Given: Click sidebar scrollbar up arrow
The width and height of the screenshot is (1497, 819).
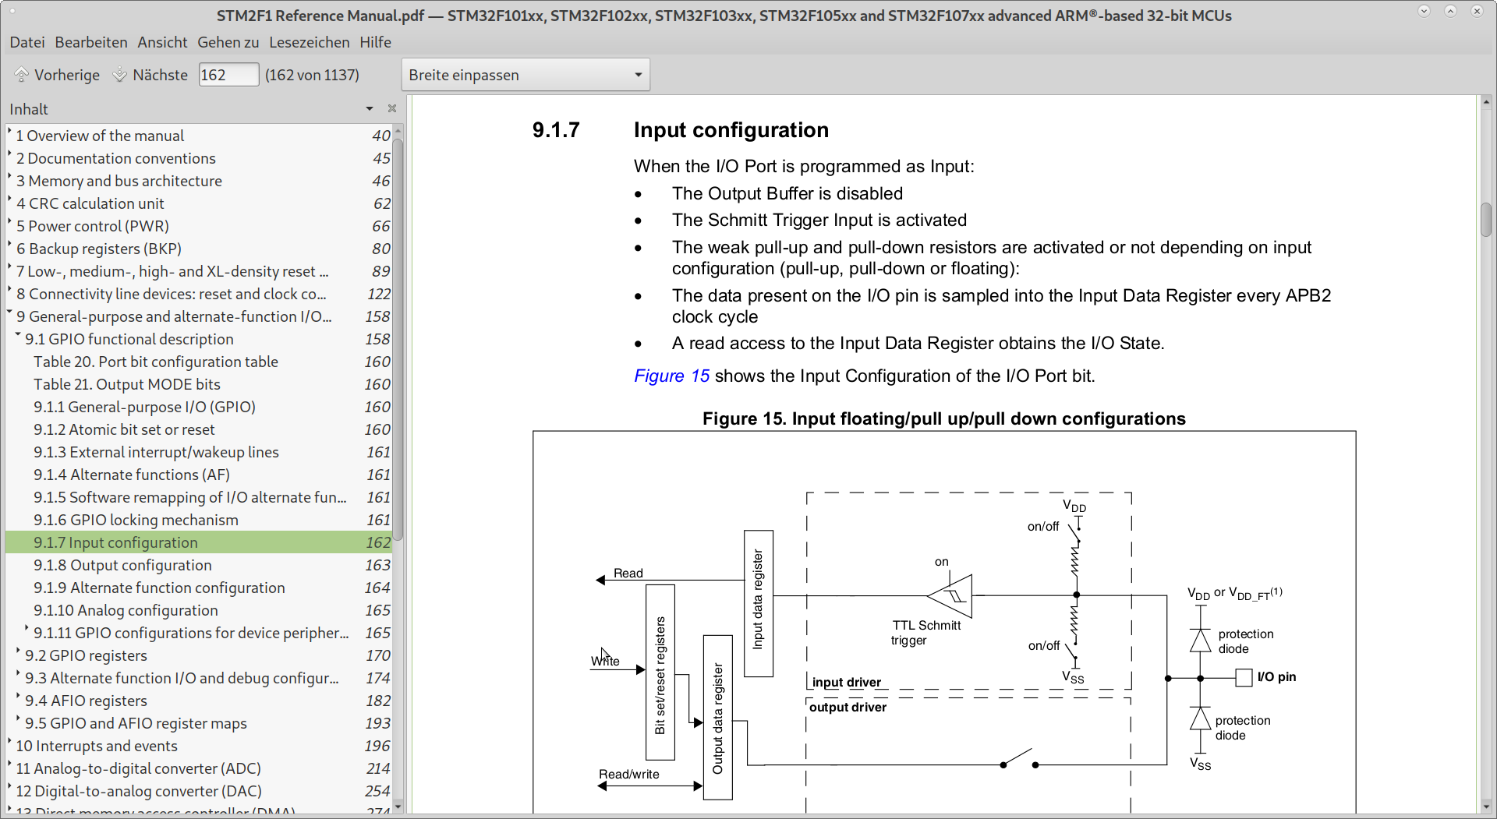Looking at the screenshot, I should [x=398, y=129].
